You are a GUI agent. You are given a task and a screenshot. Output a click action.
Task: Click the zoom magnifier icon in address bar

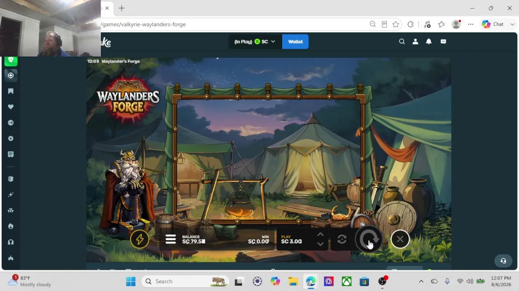pyautogui.click(x=373, y=24)
